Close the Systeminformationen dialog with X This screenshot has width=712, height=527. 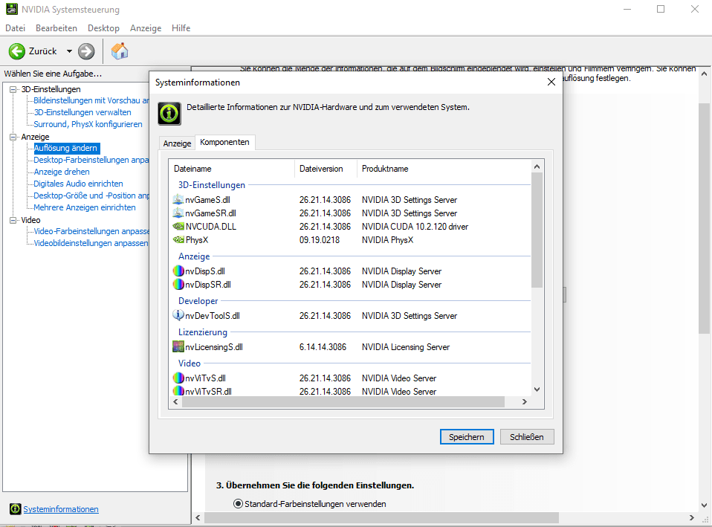click(x=551, y=82)
